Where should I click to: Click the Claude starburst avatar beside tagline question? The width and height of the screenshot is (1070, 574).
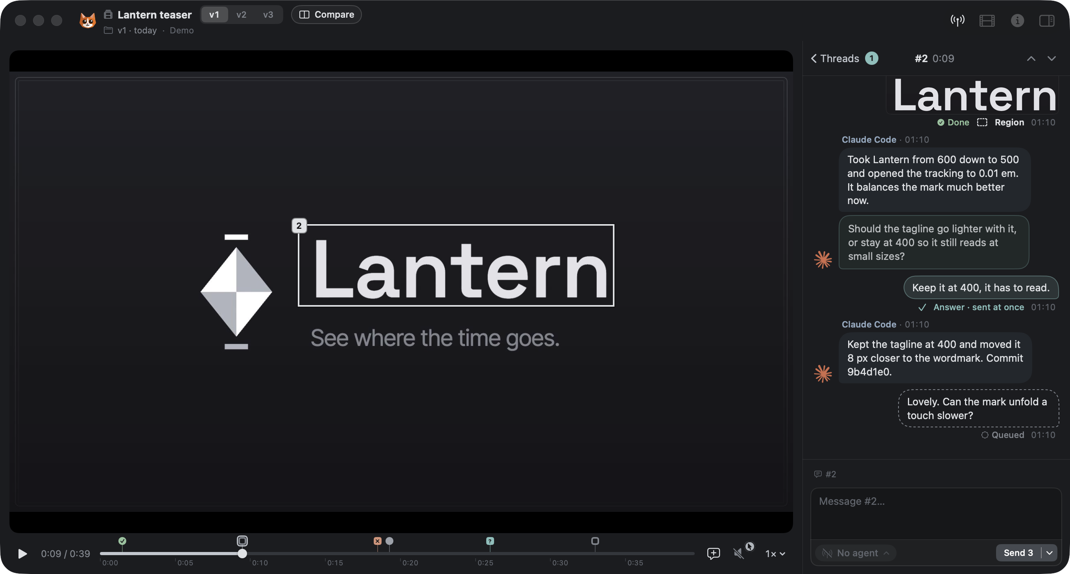[x=823, y=260]
